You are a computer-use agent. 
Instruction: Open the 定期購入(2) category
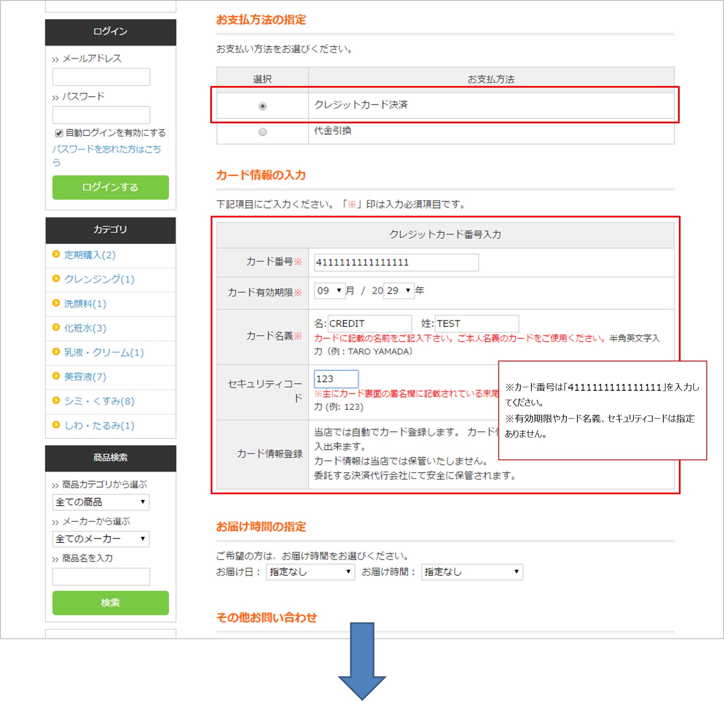coord(90,255)
